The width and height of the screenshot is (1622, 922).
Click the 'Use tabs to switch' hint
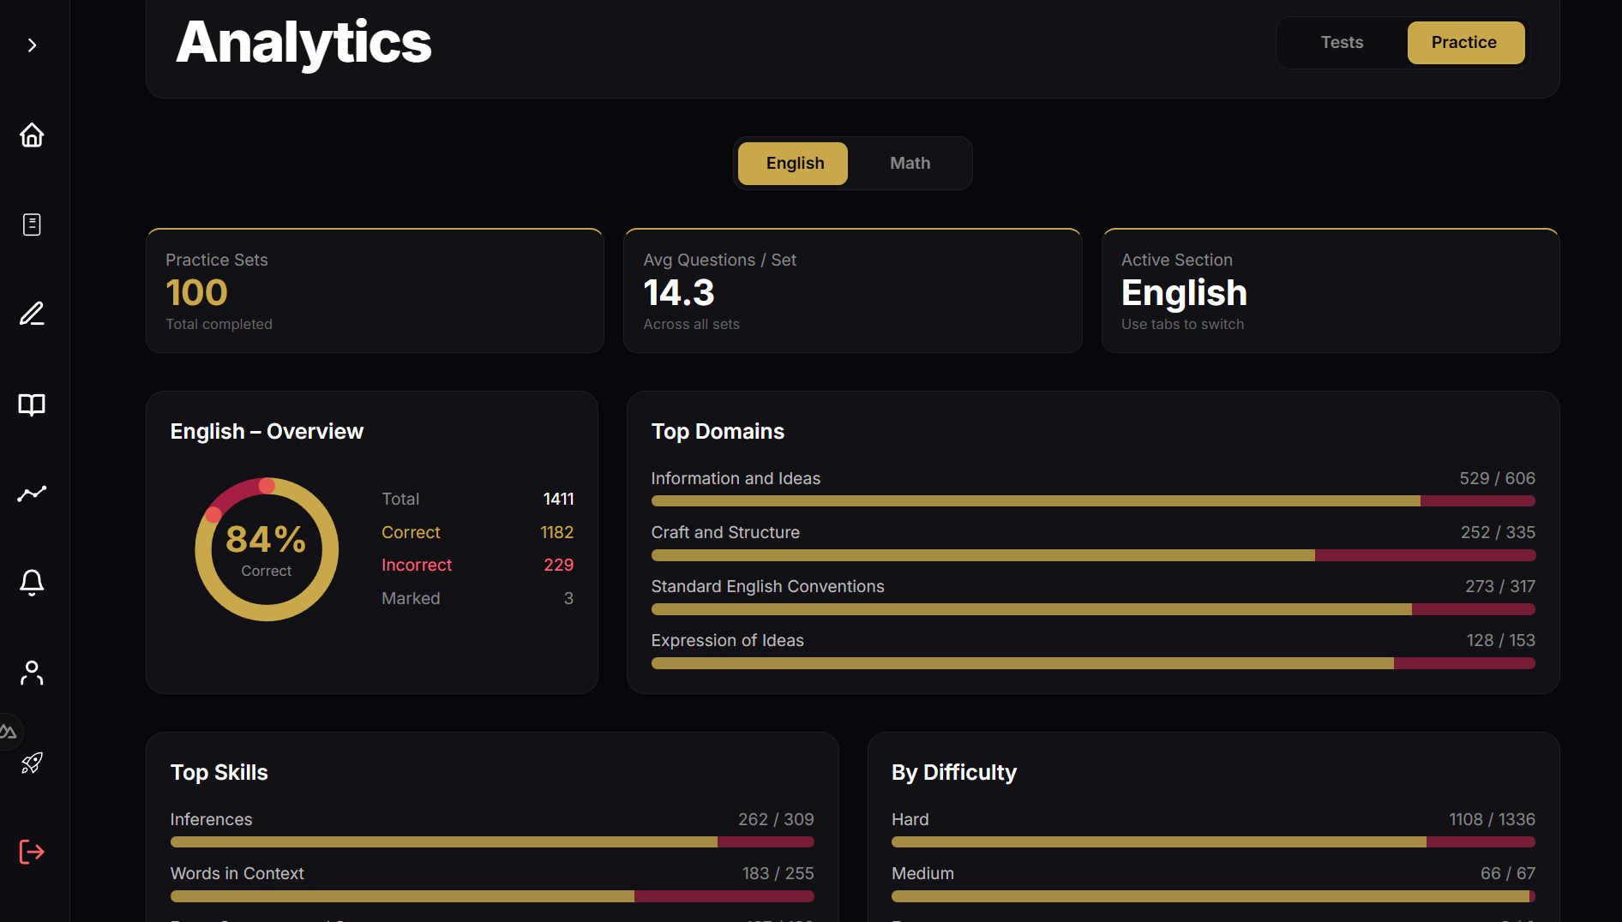1182,324
